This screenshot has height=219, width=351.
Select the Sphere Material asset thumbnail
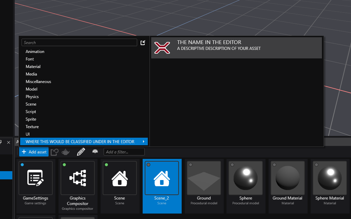[329, 178]
